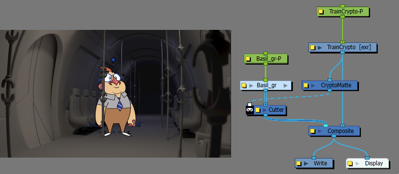This screenshot has height=174, width=399.
Task: Select the Write node label
Action: tap(320, 163)
